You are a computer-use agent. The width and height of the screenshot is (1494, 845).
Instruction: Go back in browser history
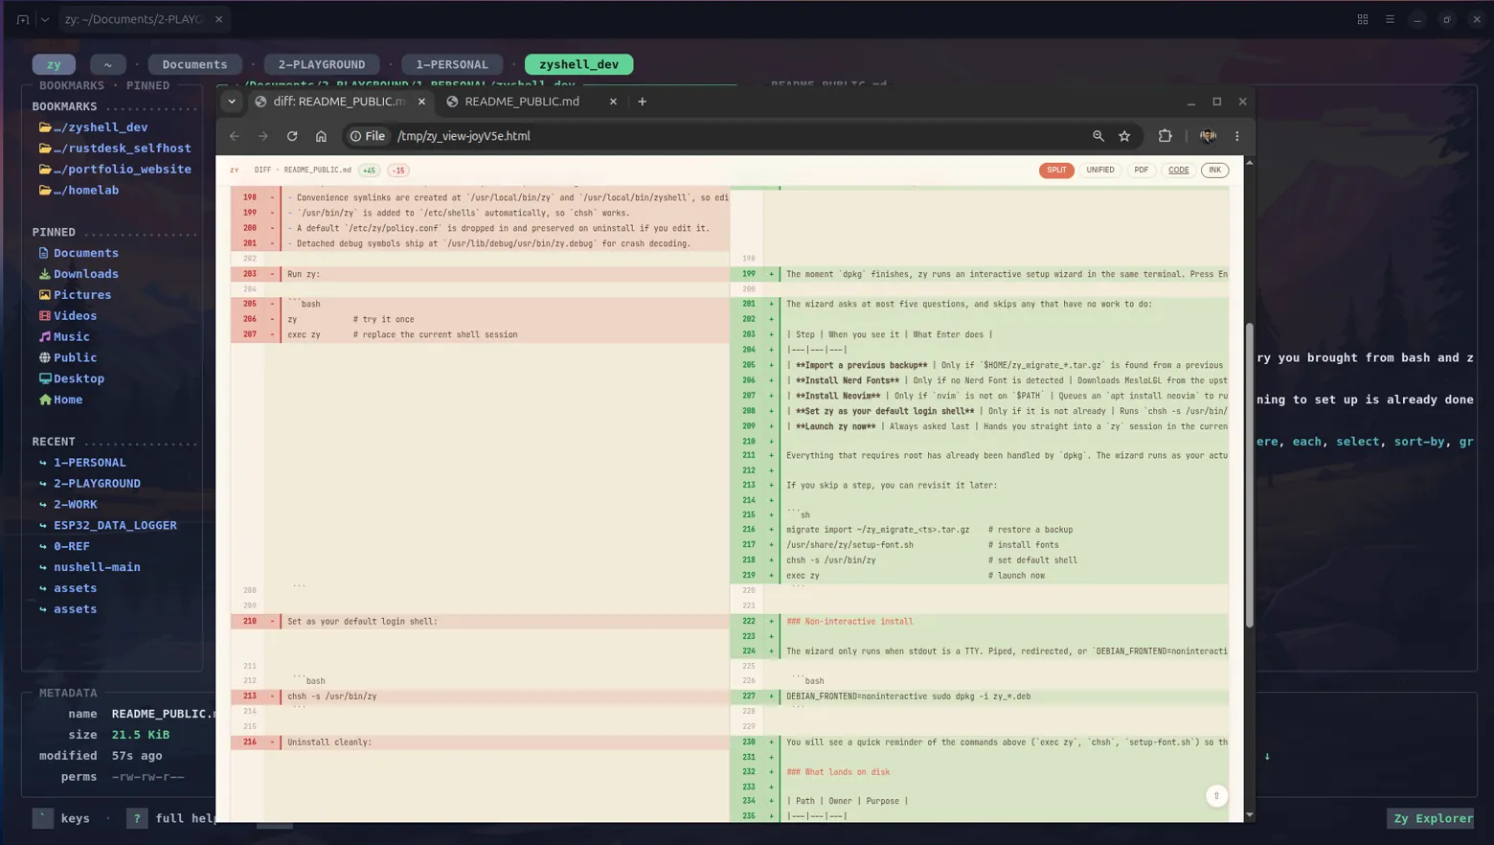click(x=235, y=136)
